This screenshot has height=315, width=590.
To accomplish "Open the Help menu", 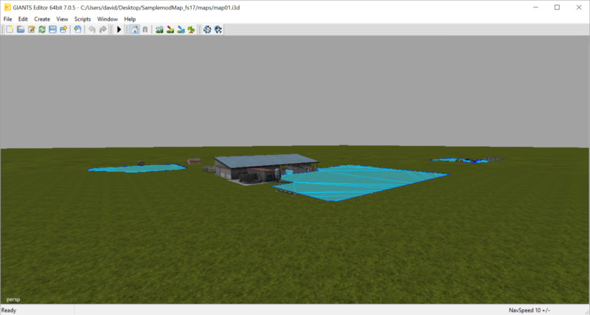I will 130,18.
